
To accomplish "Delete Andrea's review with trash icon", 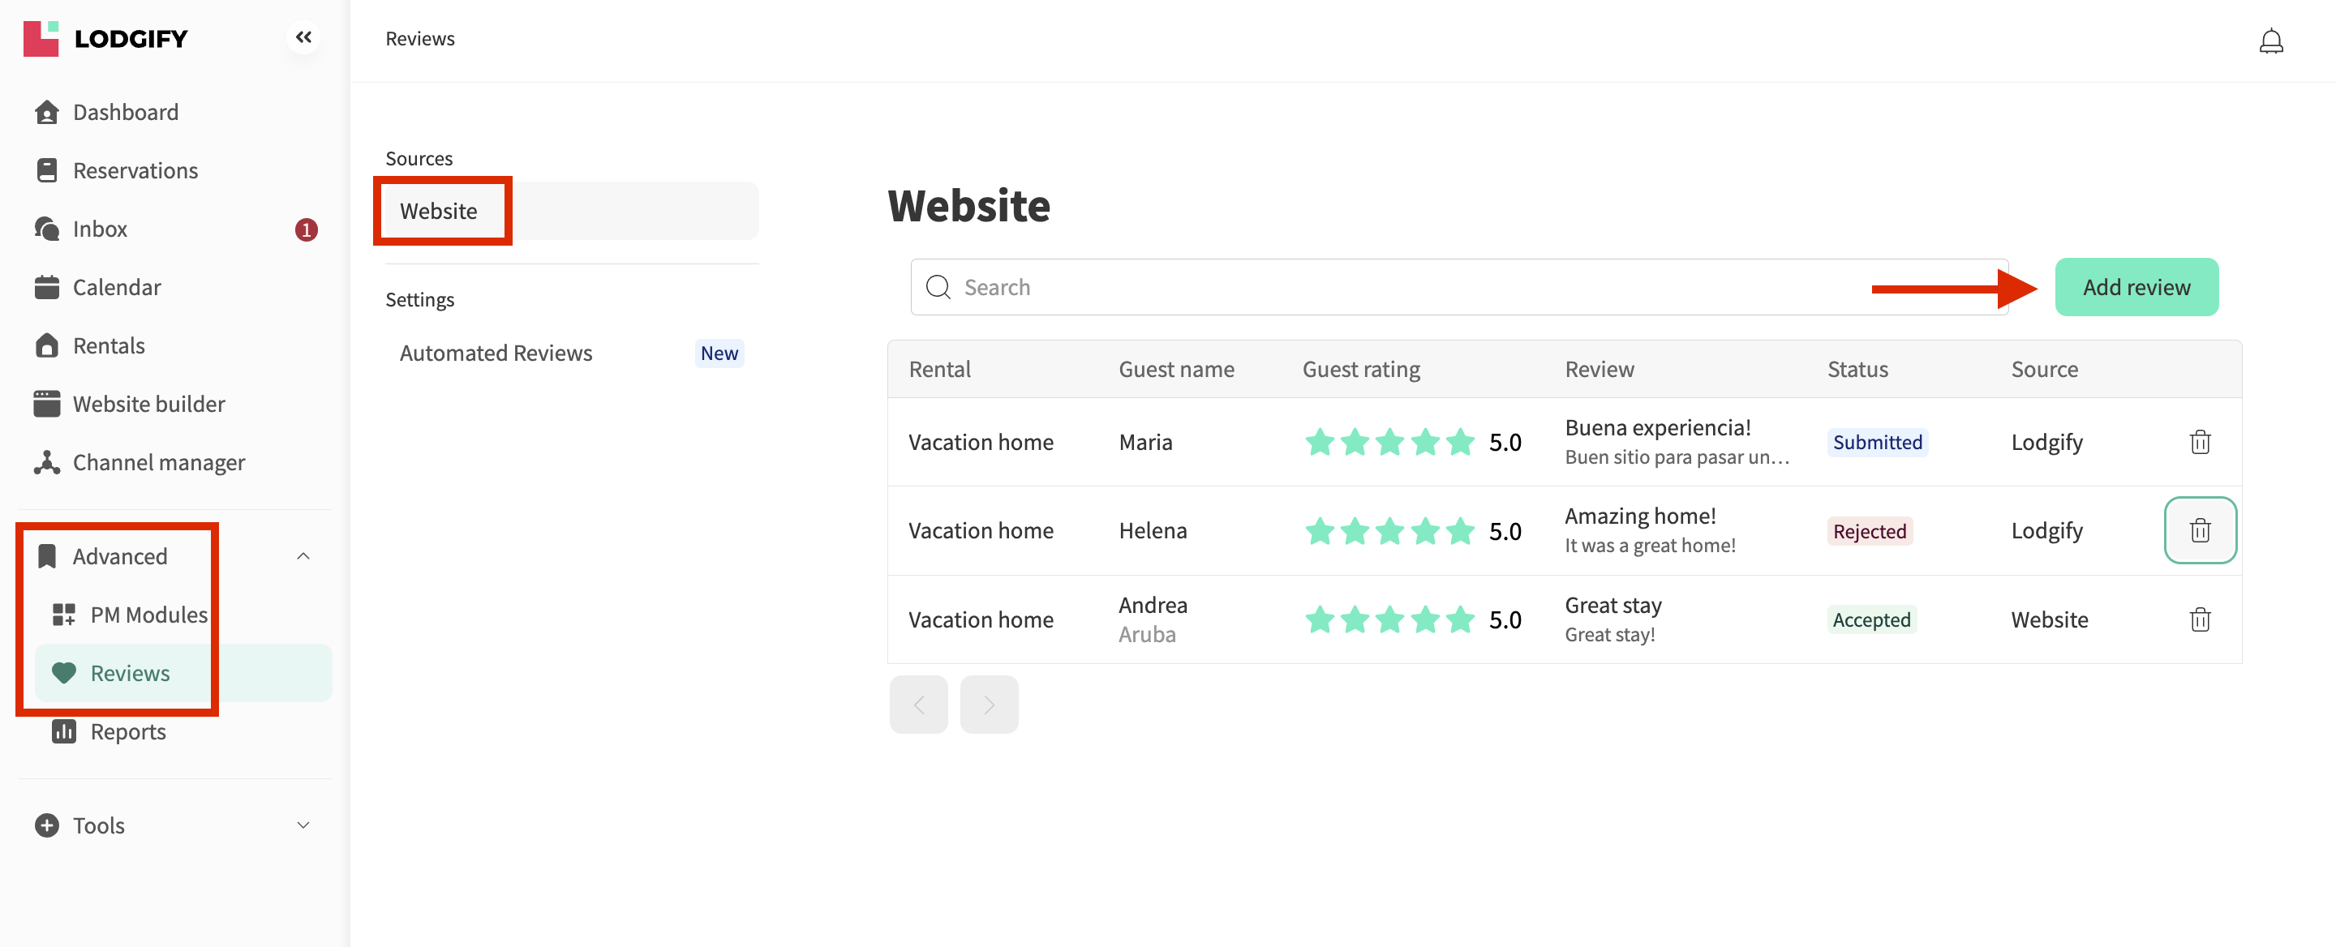I will [x=2199, y=620].
